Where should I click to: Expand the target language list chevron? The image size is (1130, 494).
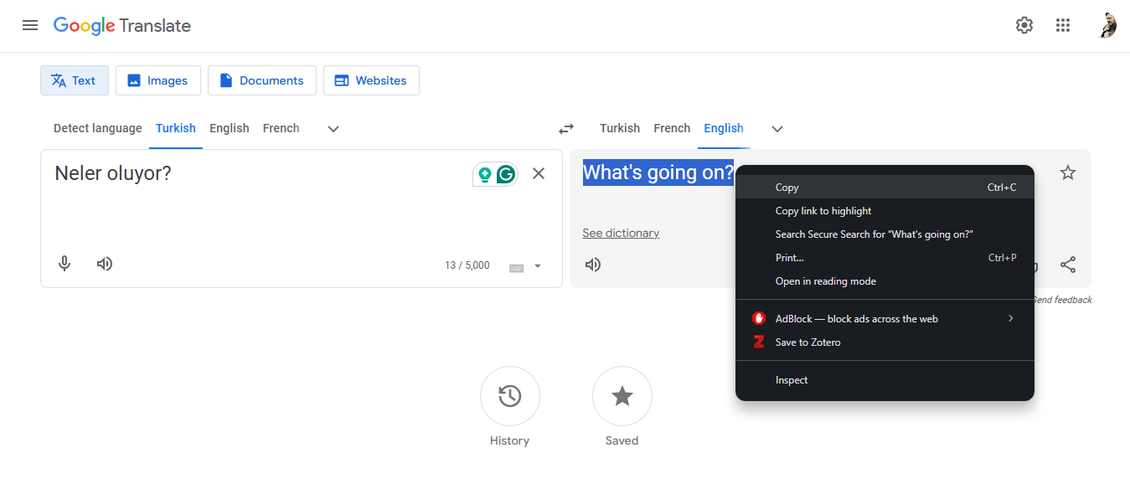(x=777, y=129)
